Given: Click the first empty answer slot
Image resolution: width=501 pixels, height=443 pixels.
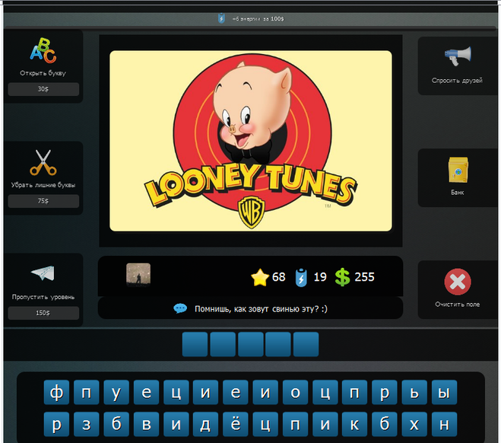Looking at the screenshot, I should coord(195,345).
